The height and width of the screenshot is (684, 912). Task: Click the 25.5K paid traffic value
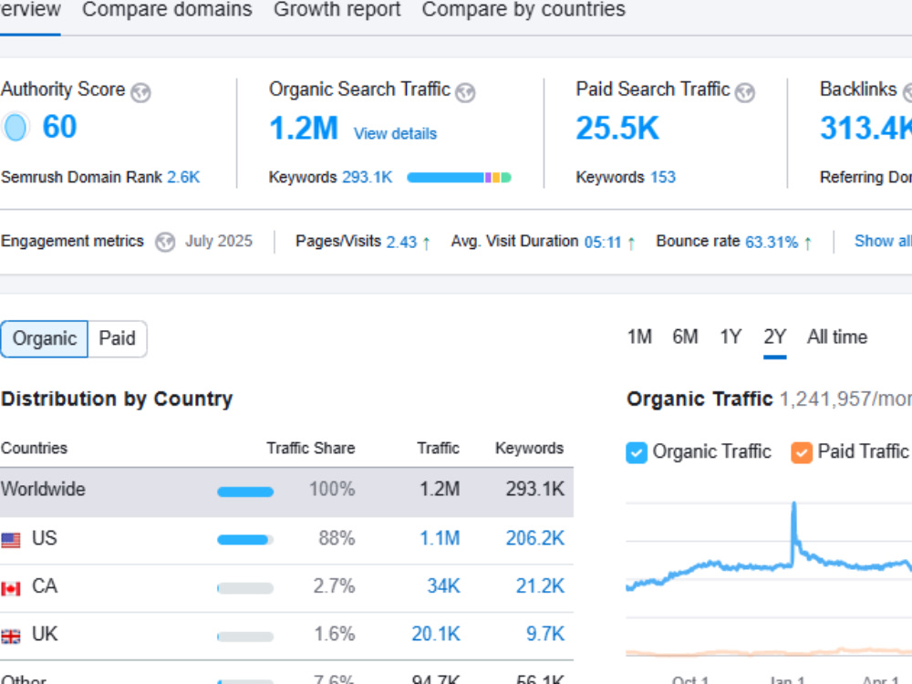[617, 128]
